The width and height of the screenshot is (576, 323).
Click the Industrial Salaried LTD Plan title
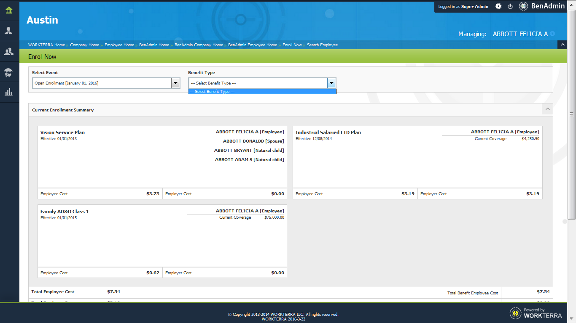point(328,132)
